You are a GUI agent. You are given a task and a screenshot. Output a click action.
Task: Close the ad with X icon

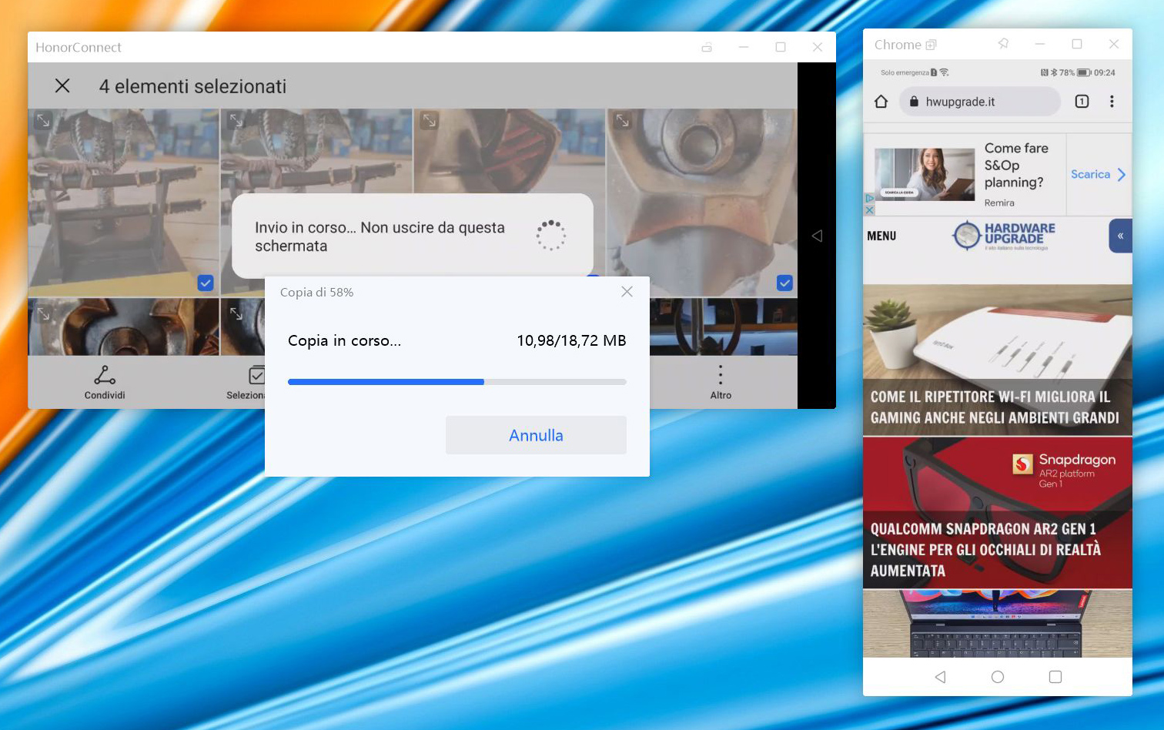coord(869,209)
